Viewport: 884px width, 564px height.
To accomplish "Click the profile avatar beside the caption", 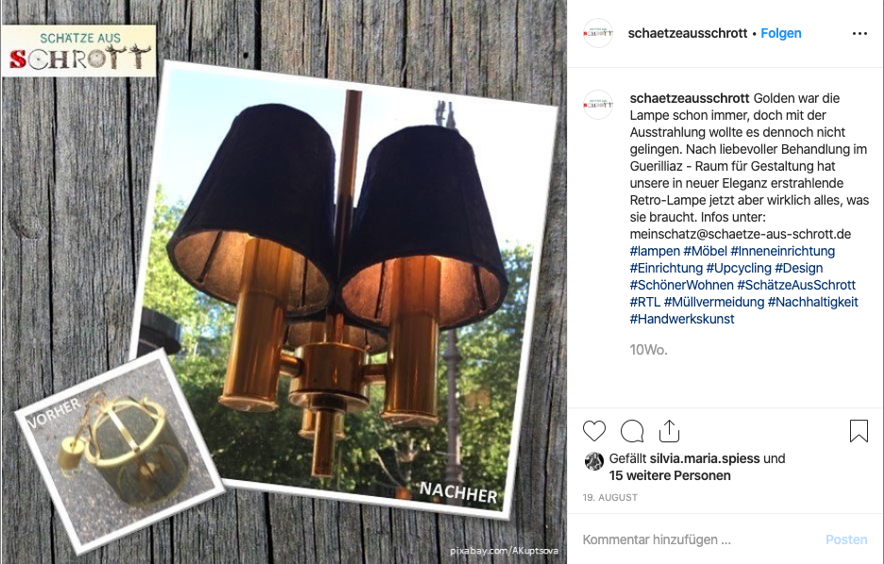I will click(597, 105).
